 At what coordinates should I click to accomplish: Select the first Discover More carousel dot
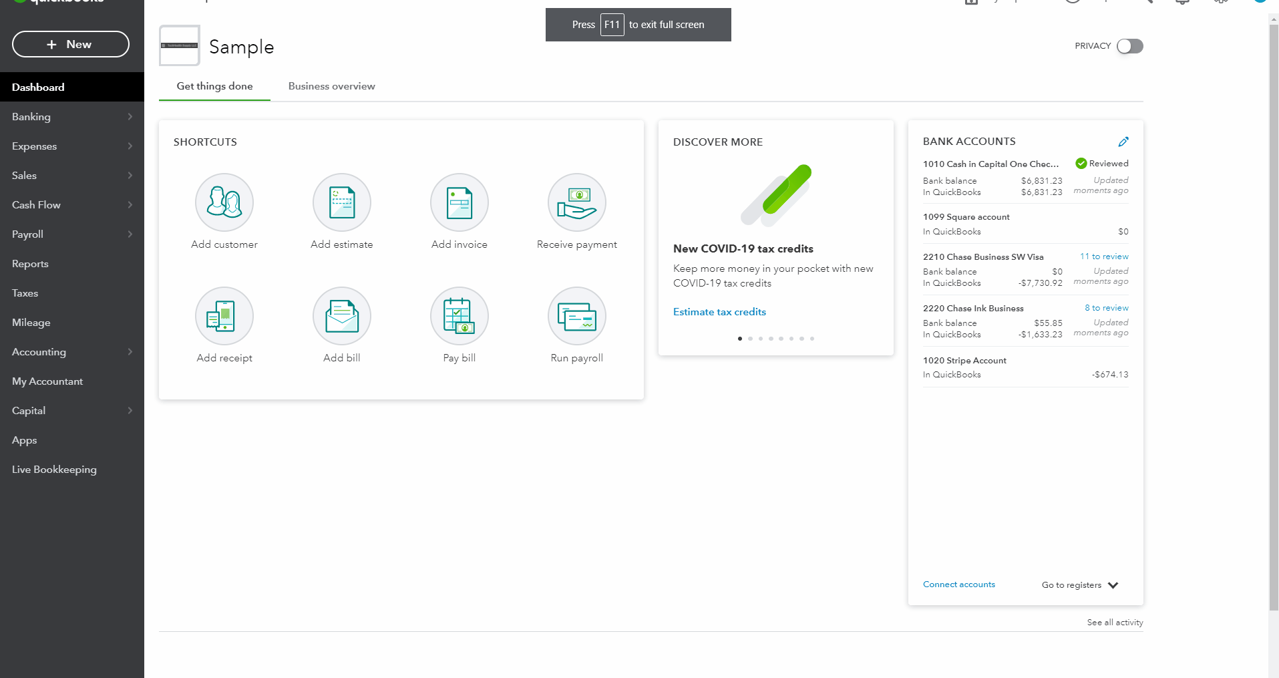(x=740, y=339)
